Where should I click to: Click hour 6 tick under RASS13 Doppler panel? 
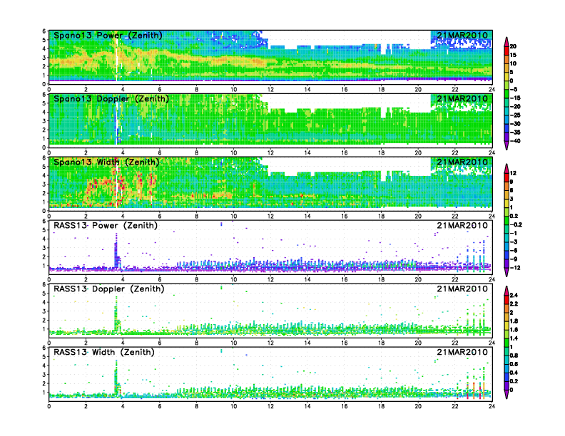(160, 343)
